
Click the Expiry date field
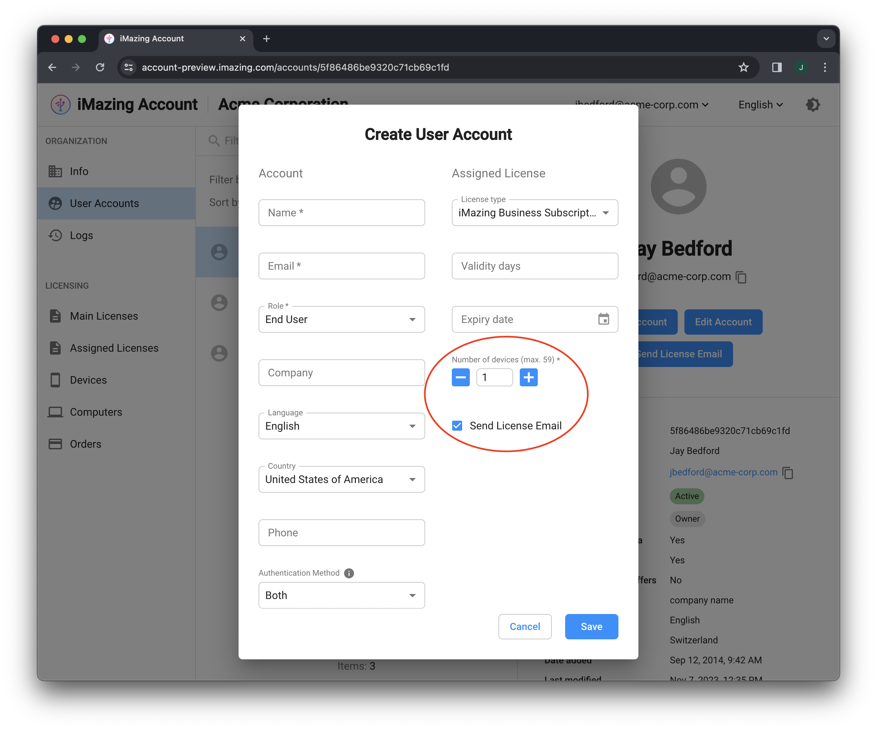pyautogui.click(x=535, y=319)
